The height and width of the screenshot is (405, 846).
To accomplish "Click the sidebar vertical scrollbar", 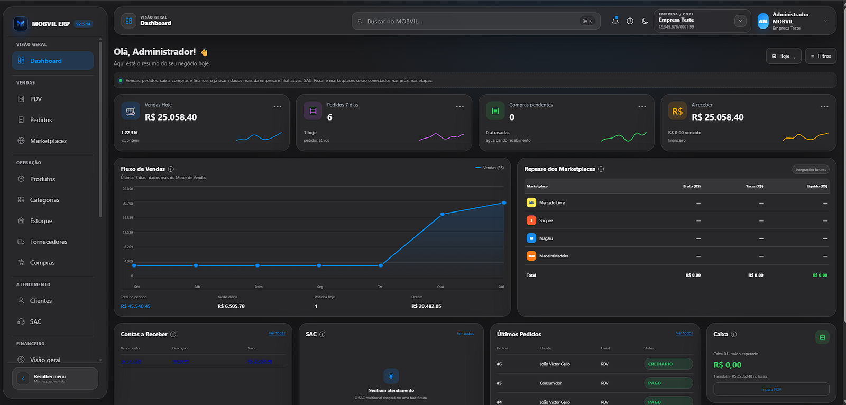I will pyautogui.click(x=100, y=130).
